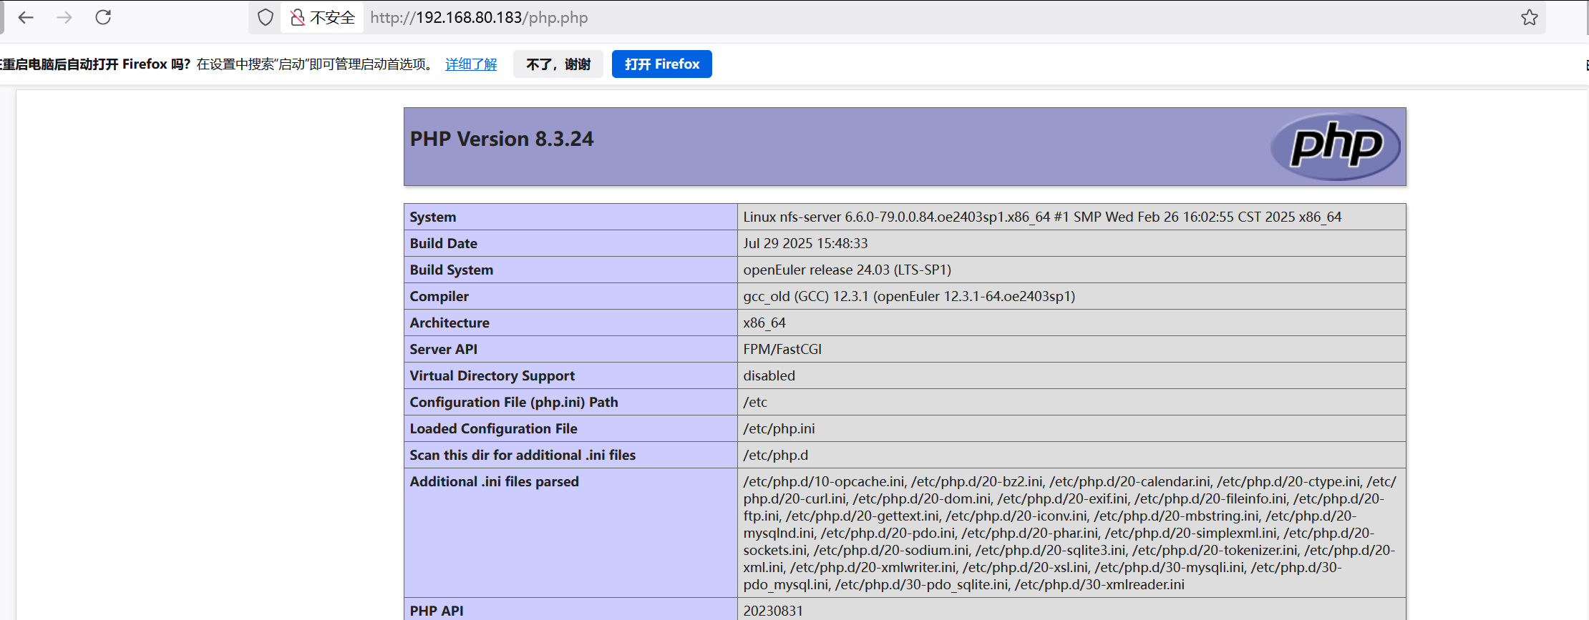Click the System row label
The image size is (1589, 620).
pyautogui.click(x=433, y=217)
